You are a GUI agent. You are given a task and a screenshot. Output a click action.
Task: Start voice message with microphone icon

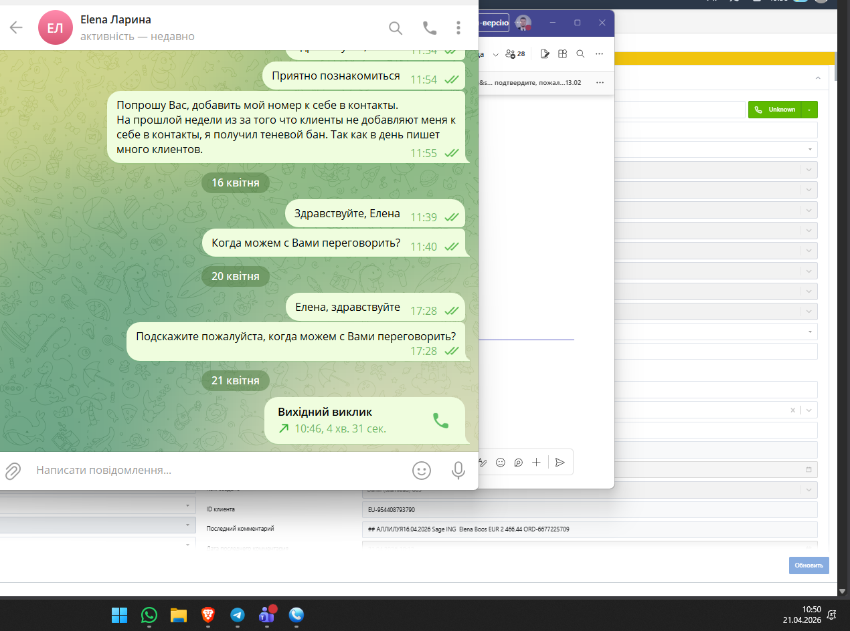(x=458, y=471)
